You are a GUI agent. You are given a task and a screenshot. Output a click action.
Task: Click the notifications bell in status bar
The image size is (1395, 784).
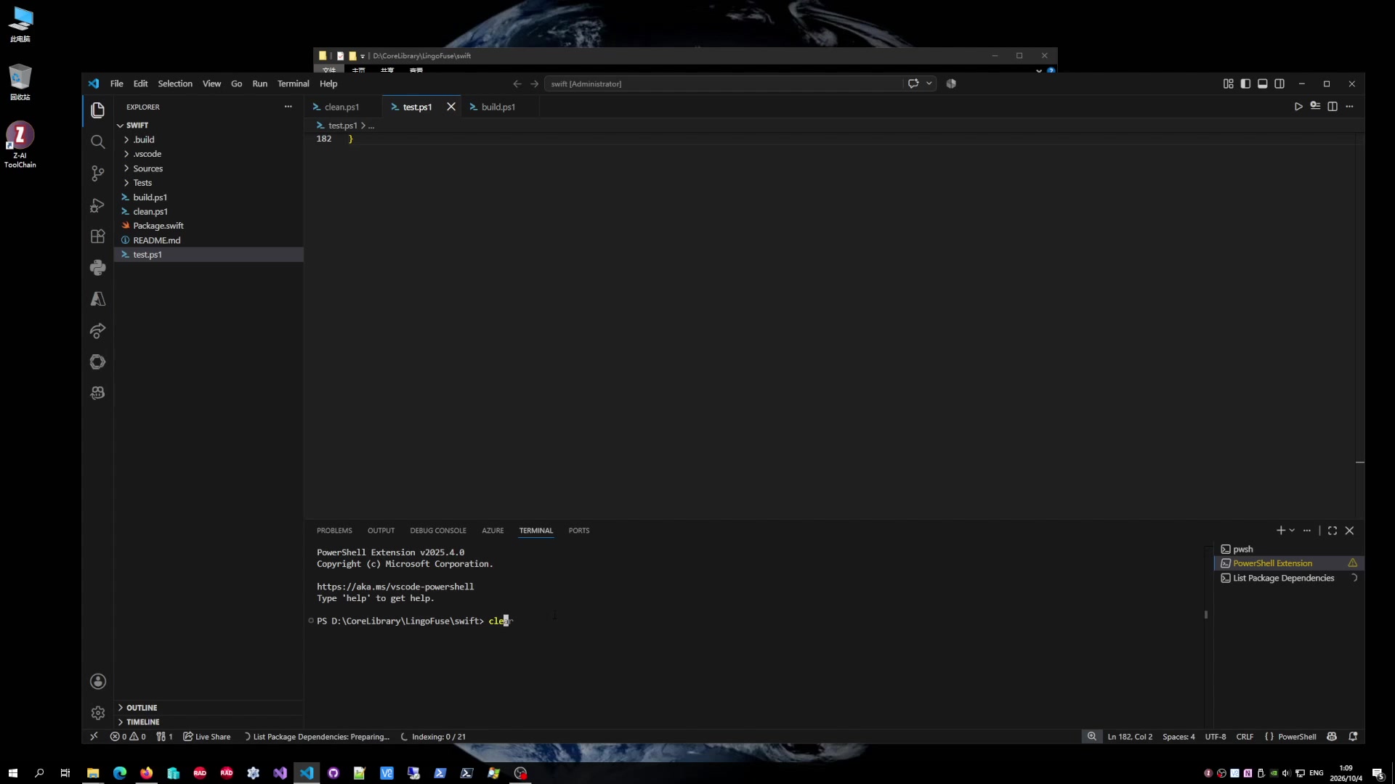tap(1353, 736)
